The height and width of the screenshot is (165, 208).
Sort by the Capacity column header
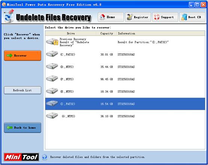click(106, 33)
